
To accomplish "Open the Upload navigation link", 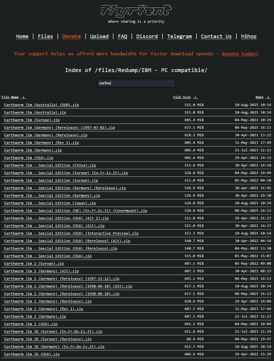I will [x=99, y=36].
